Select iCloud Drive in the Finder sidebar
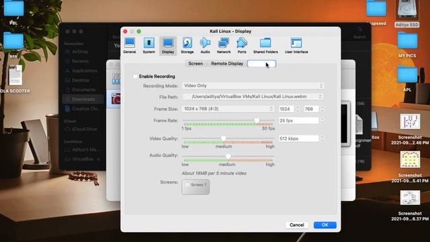The width and height of the screenshot is (430, 242). click(x=84, y=129)
